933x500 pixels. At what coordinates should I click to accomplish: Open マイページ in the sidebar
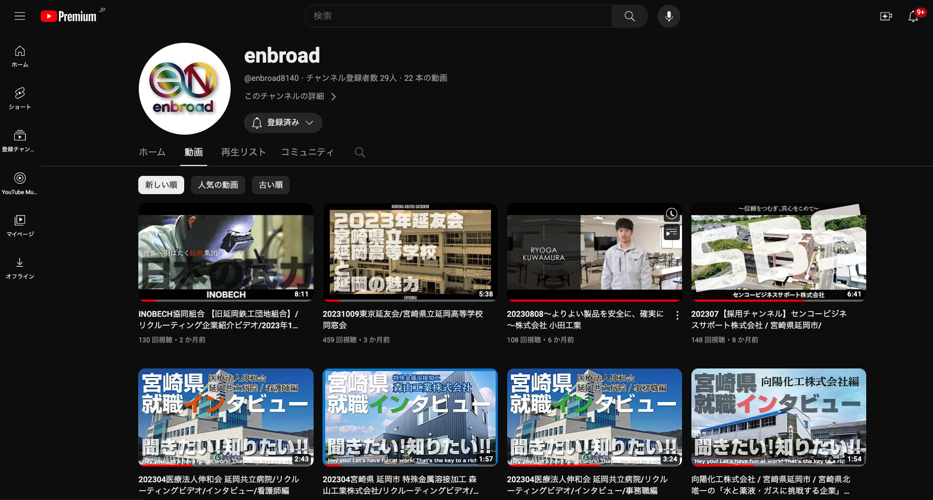pos(20,225)
